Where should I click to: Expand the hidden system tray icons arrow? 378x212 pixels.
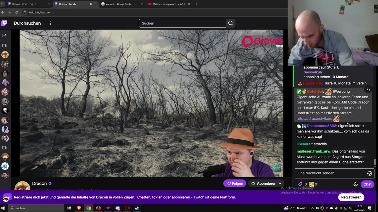tap(312, 208)
